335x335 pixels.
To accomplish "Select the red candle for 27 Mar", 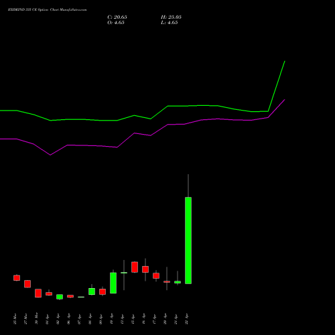I will click(x=27, y=284).
